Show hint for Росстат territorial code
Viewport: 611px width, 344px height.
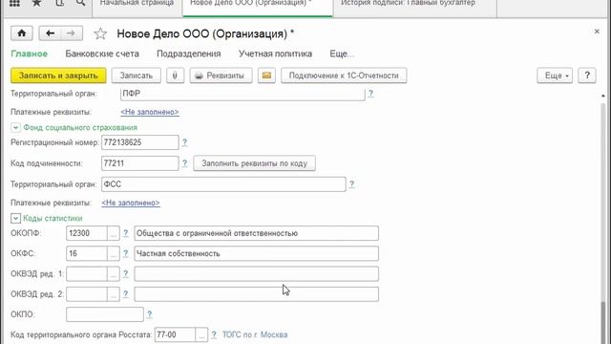click(x=214, y=334)
